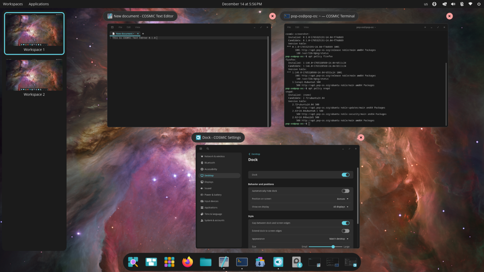
Task: Open the app library grid icon in dock
Action: click(169, 262)
